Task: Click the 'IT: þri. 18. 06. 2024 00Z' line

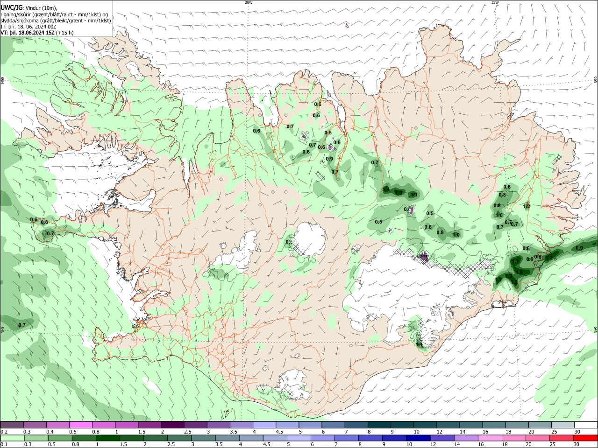Action: 28,27
